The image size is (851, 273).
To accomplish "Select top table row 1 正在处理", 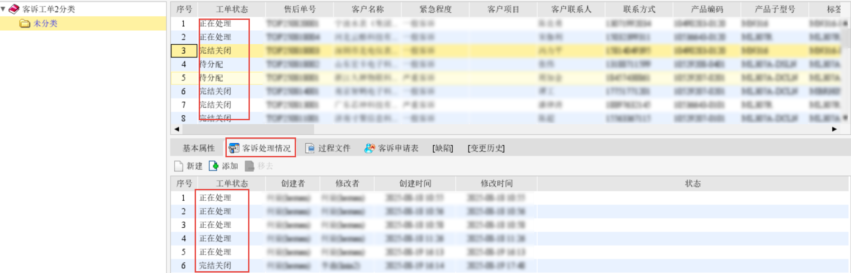I will coord(215,24).
